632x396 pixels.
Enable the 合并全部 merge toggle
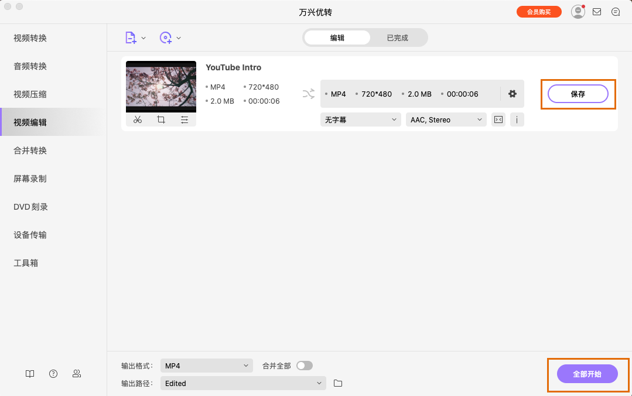click(304, 364)
